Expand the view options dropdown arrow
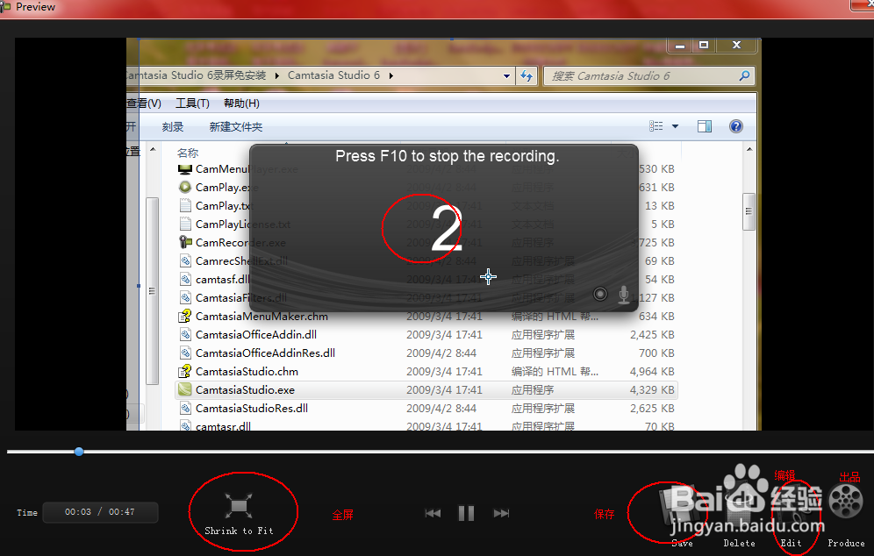The height and width of the screenshot is (556, 874). (675, 126)
